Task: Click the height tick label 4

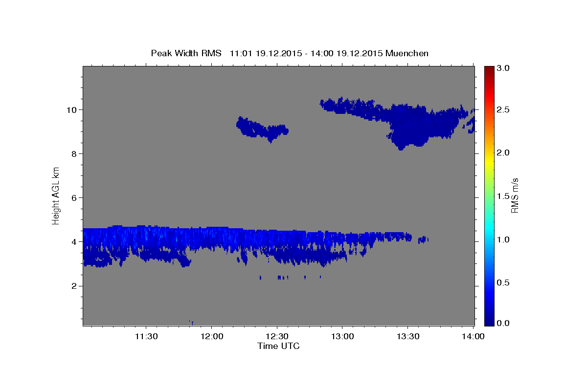Action: tap(75, 241)
